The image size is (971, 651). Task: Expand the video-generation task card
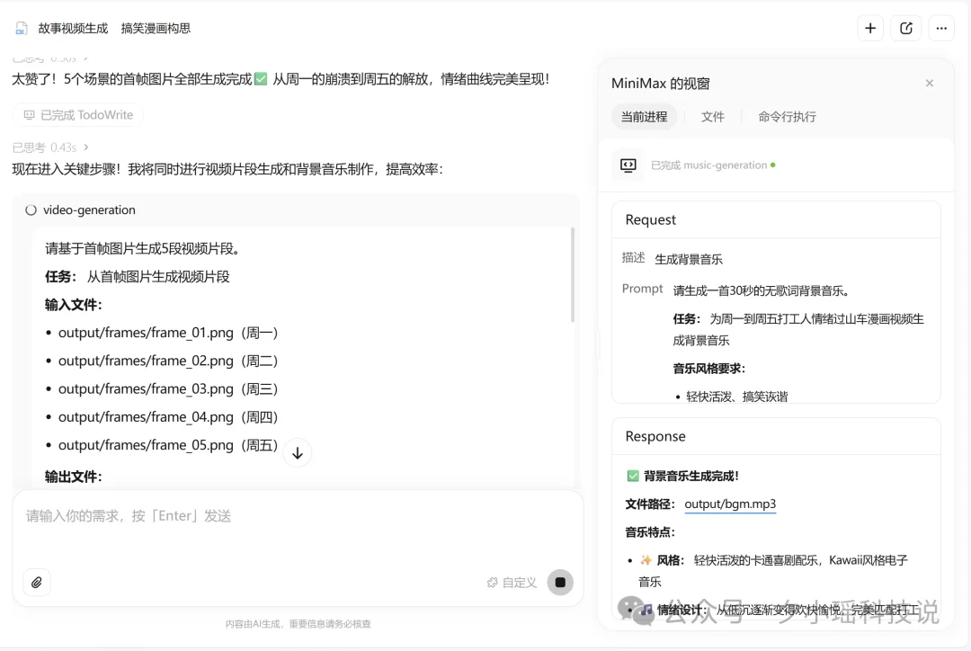[90, 210]
